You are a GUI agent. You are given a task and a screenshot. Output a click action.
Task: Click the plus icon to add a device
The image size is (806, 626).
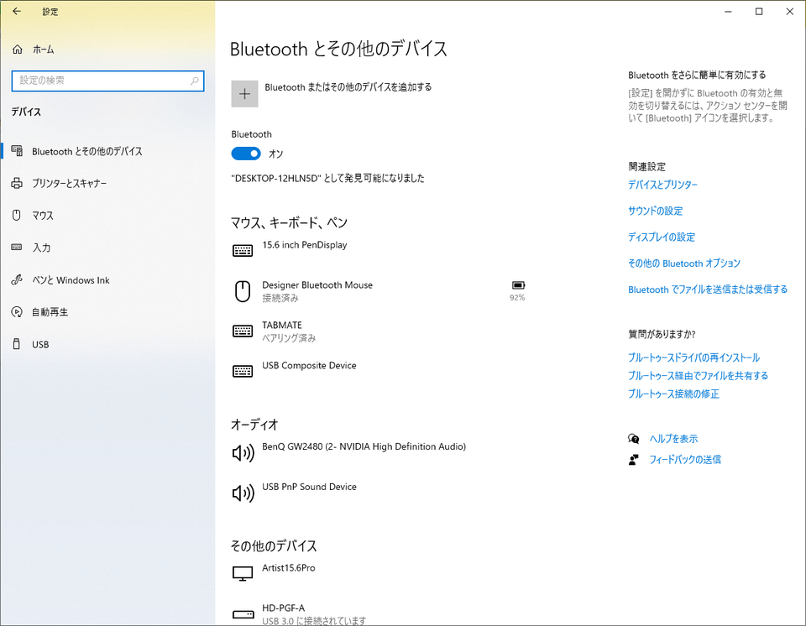(244, 94)
